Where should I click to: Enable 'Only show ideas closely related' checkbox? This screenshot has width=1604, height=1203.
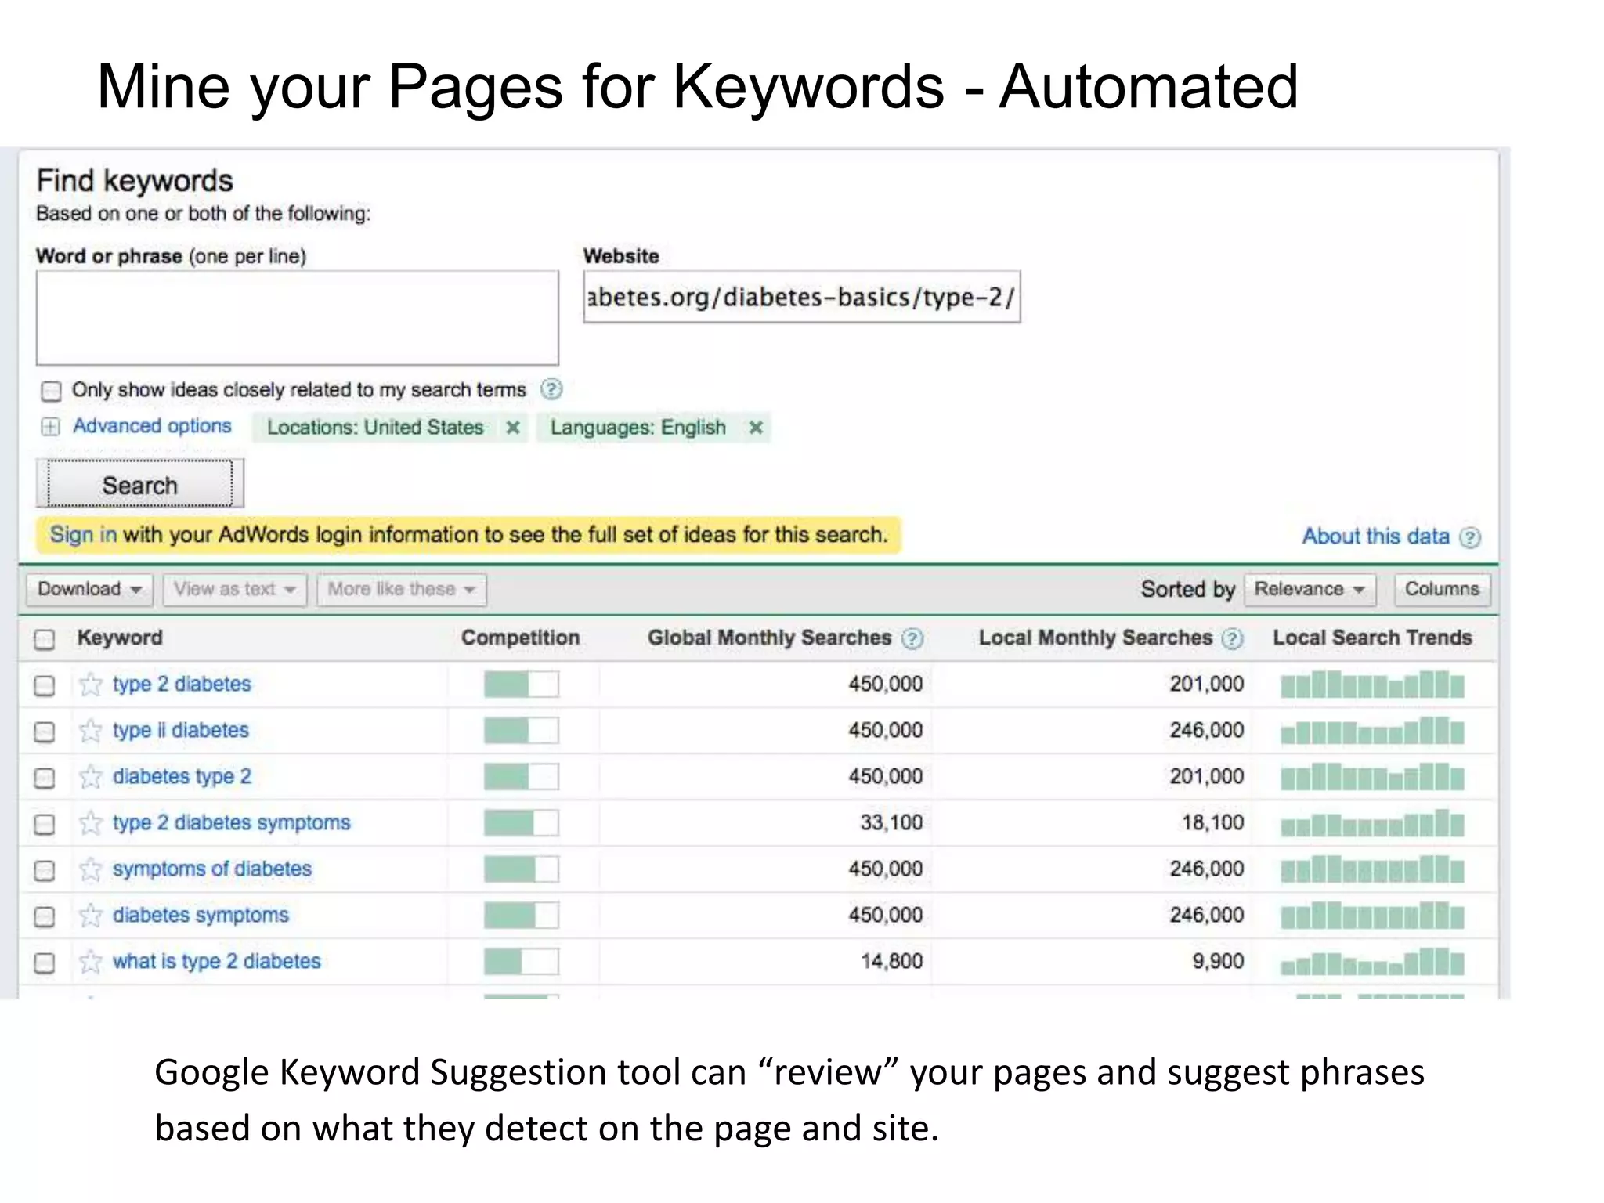pos(51,390)
